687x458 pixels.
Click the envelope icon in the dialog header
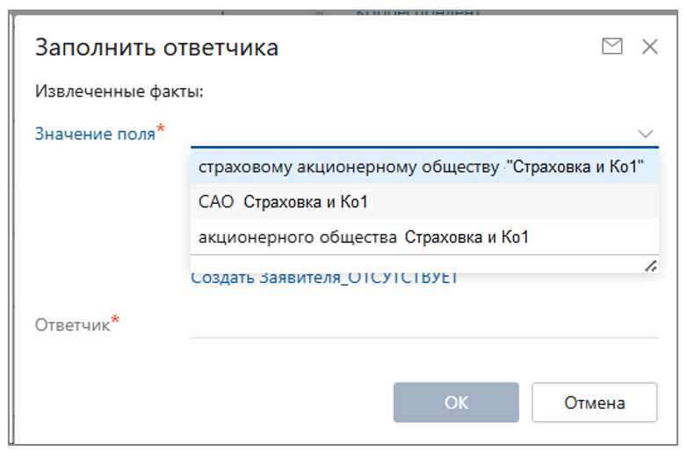click(611, 47)
